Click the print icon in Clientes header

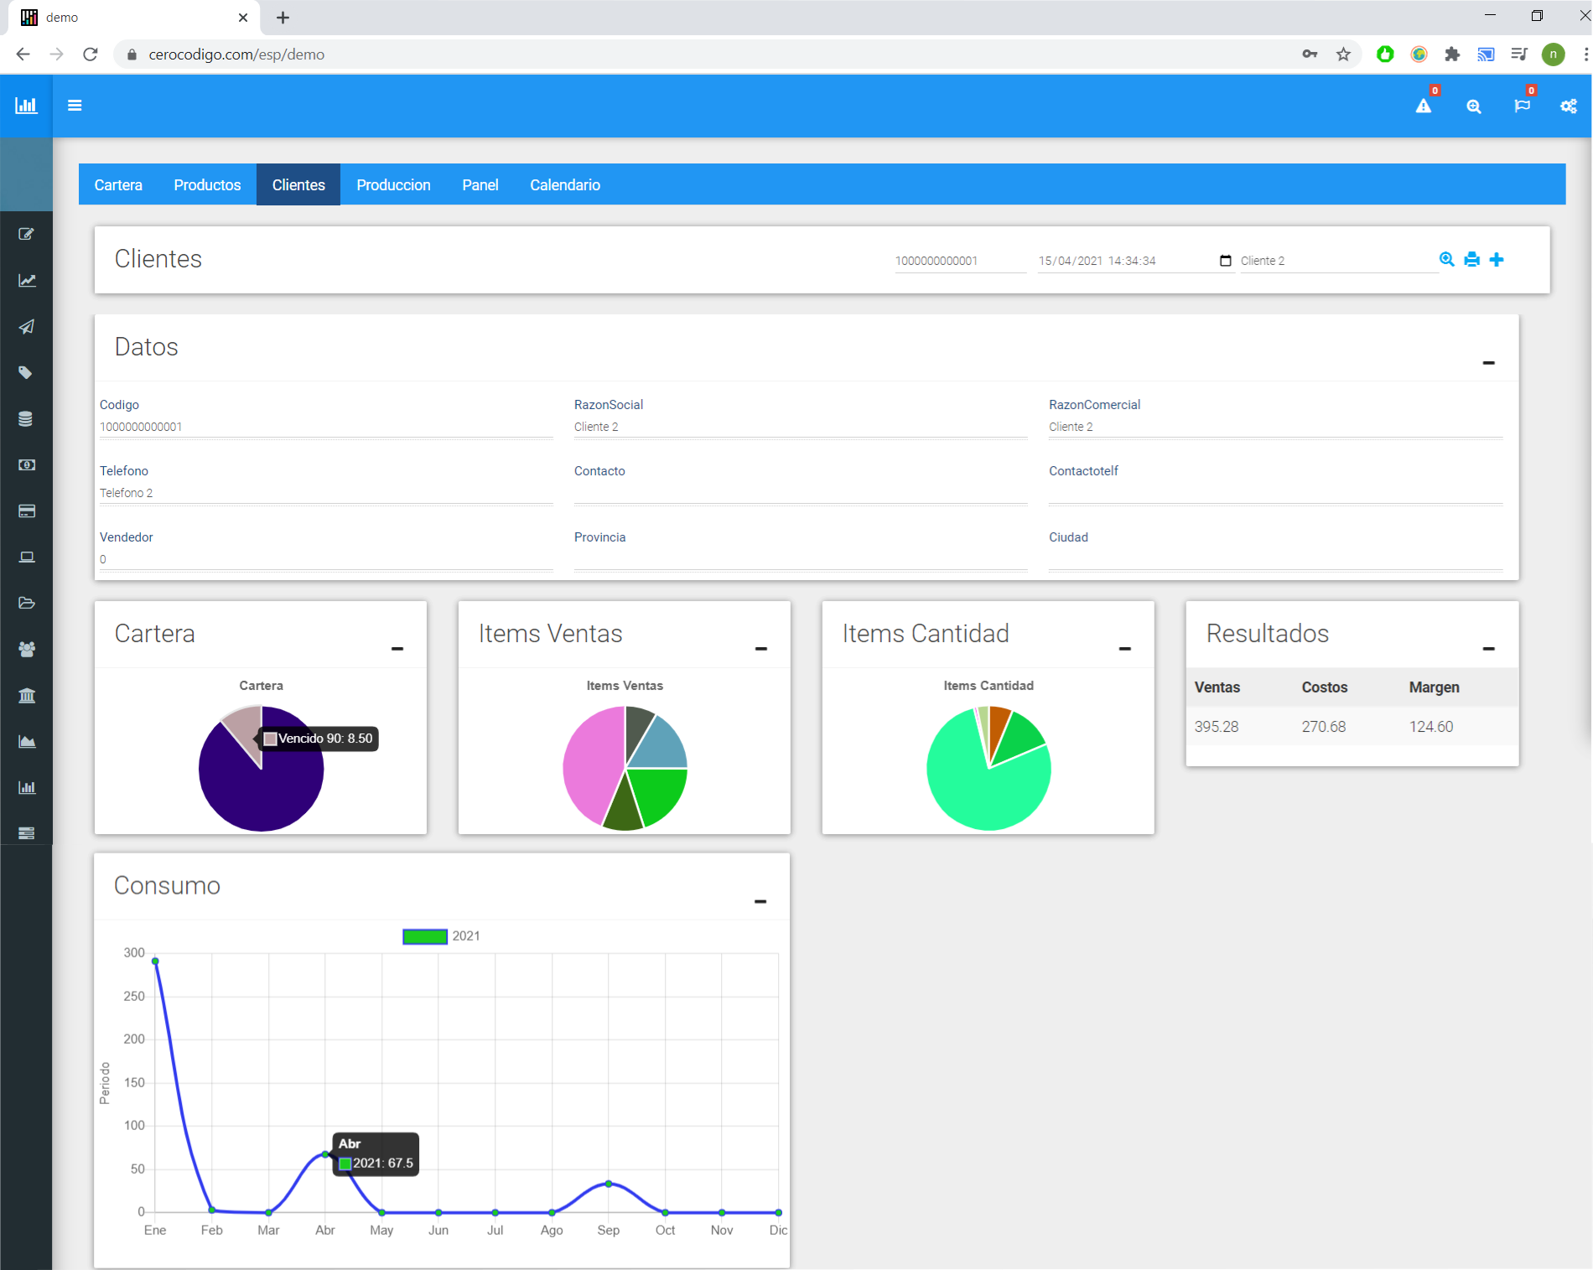1471,260
